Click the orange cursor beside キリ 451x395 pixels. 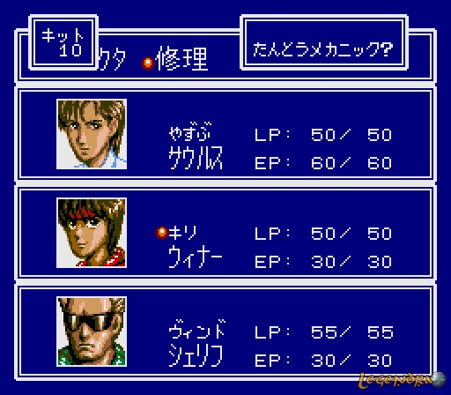(161, 233)
